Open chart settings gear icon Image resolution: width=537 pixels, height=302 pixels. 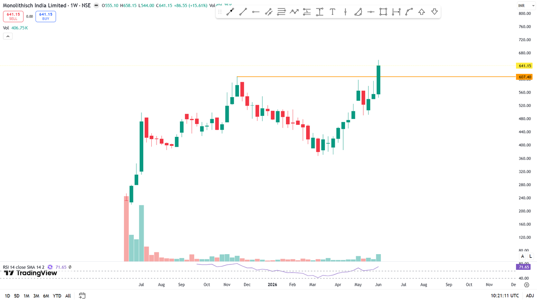point(527,285)
